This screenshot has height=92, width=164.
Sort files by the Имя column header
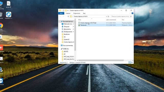tap(80, 20)
